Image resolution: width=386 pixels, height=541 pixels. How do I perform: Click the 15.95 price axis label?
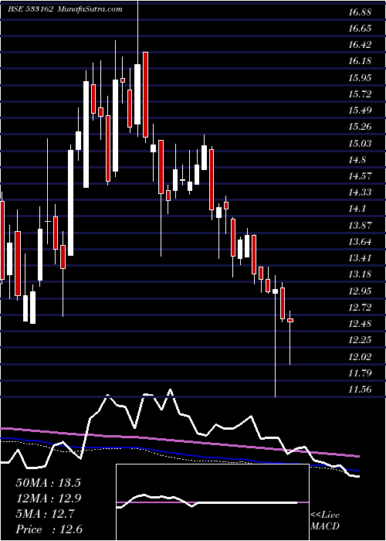(x=360, y=77)
